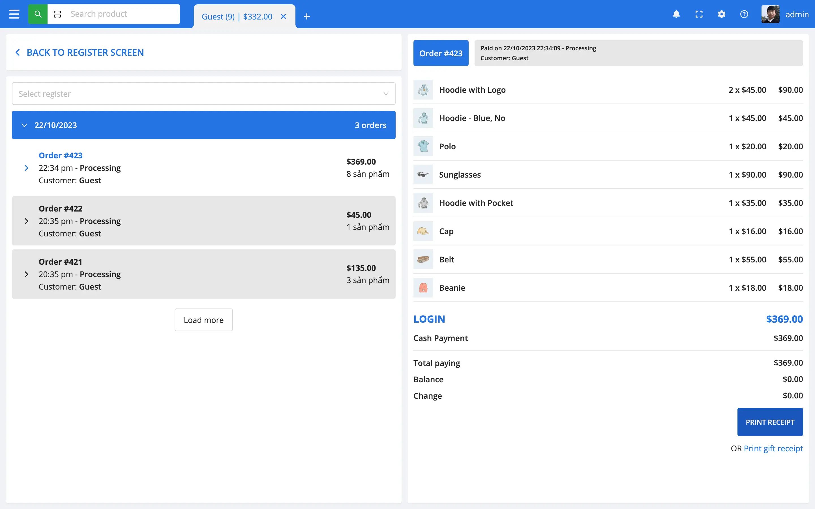
Task: Click the Print gift receipt link
Action: (773, 448)
